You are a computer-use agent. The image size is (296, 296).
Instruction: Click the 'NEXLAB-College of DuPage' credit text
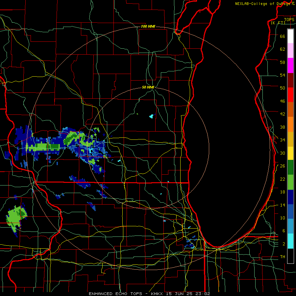point(262,4)
